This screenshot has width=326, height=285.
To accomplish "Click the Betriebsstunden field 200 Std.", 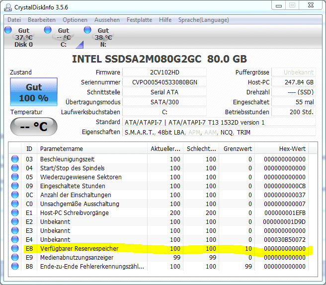I will click(294, 112).
